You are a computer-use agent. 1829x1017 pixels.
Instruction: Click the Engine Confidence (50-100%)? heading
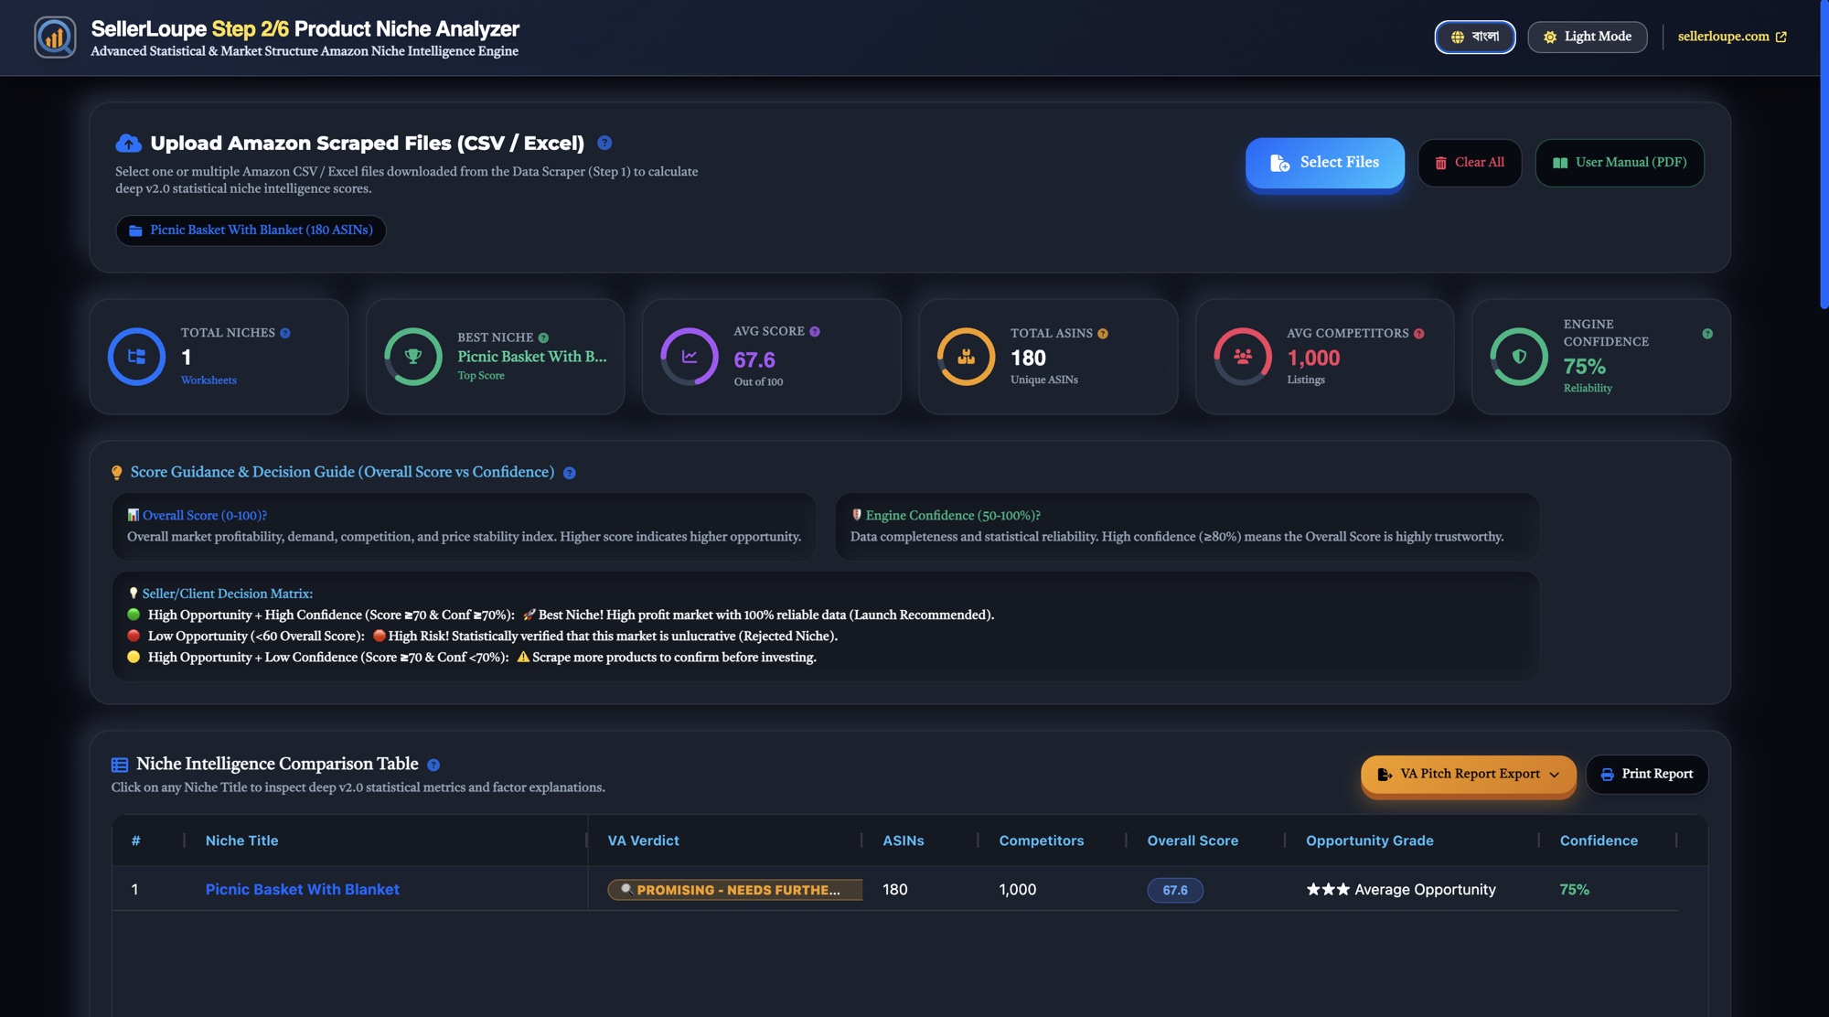[x=946, y=516]
